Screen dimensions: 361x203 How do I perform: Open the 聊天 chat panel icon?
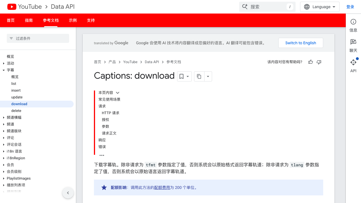click(x=353, y=42)
